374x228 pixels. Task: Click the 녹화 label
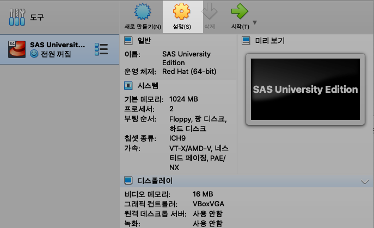[x=132, y=223]
